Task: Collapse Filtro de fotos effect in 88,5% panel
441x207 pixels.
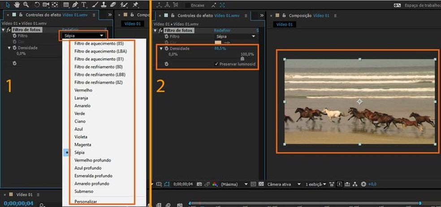Action: click(x=155, y=30)
